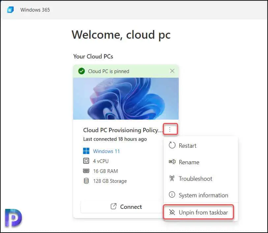Click the '4 vCPU' spec text

tap(101, 161)
